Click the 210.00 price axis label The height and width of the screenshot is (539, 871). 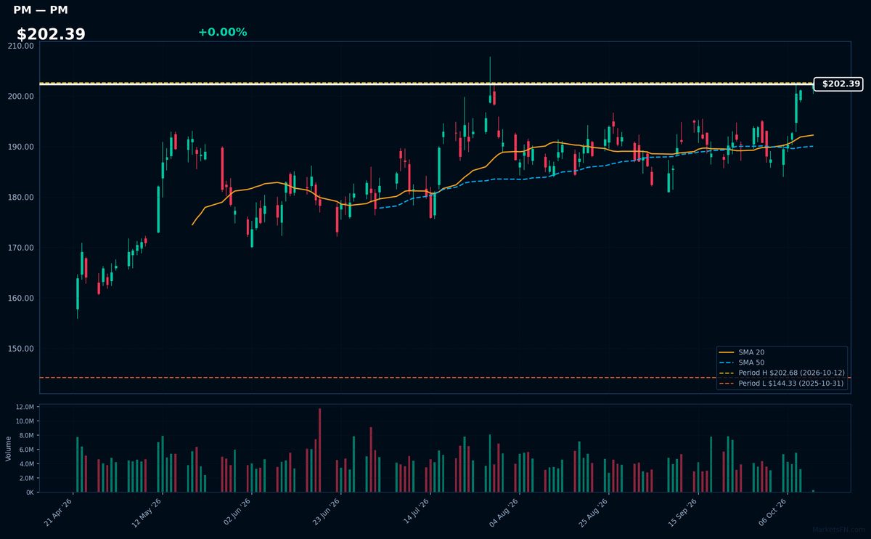pyautogui.click(x=21, y=46)
